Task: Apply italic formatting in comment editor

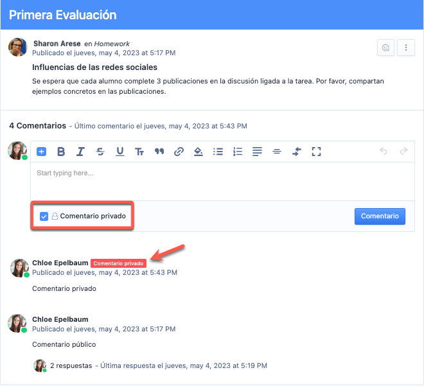Action: [80, 152]
